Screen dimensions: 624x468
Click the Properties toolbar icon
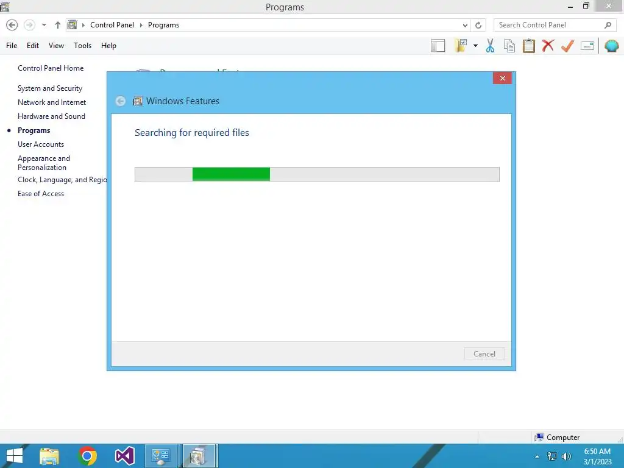click(x=587, y=46)
